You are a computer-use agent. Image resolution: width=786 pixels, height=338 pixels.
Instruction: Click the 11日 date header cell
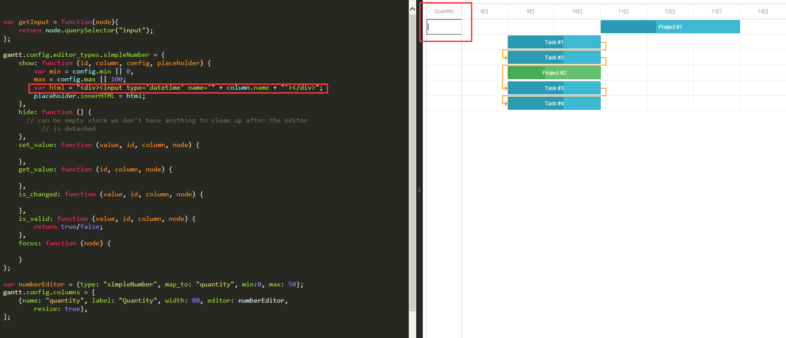623,11
